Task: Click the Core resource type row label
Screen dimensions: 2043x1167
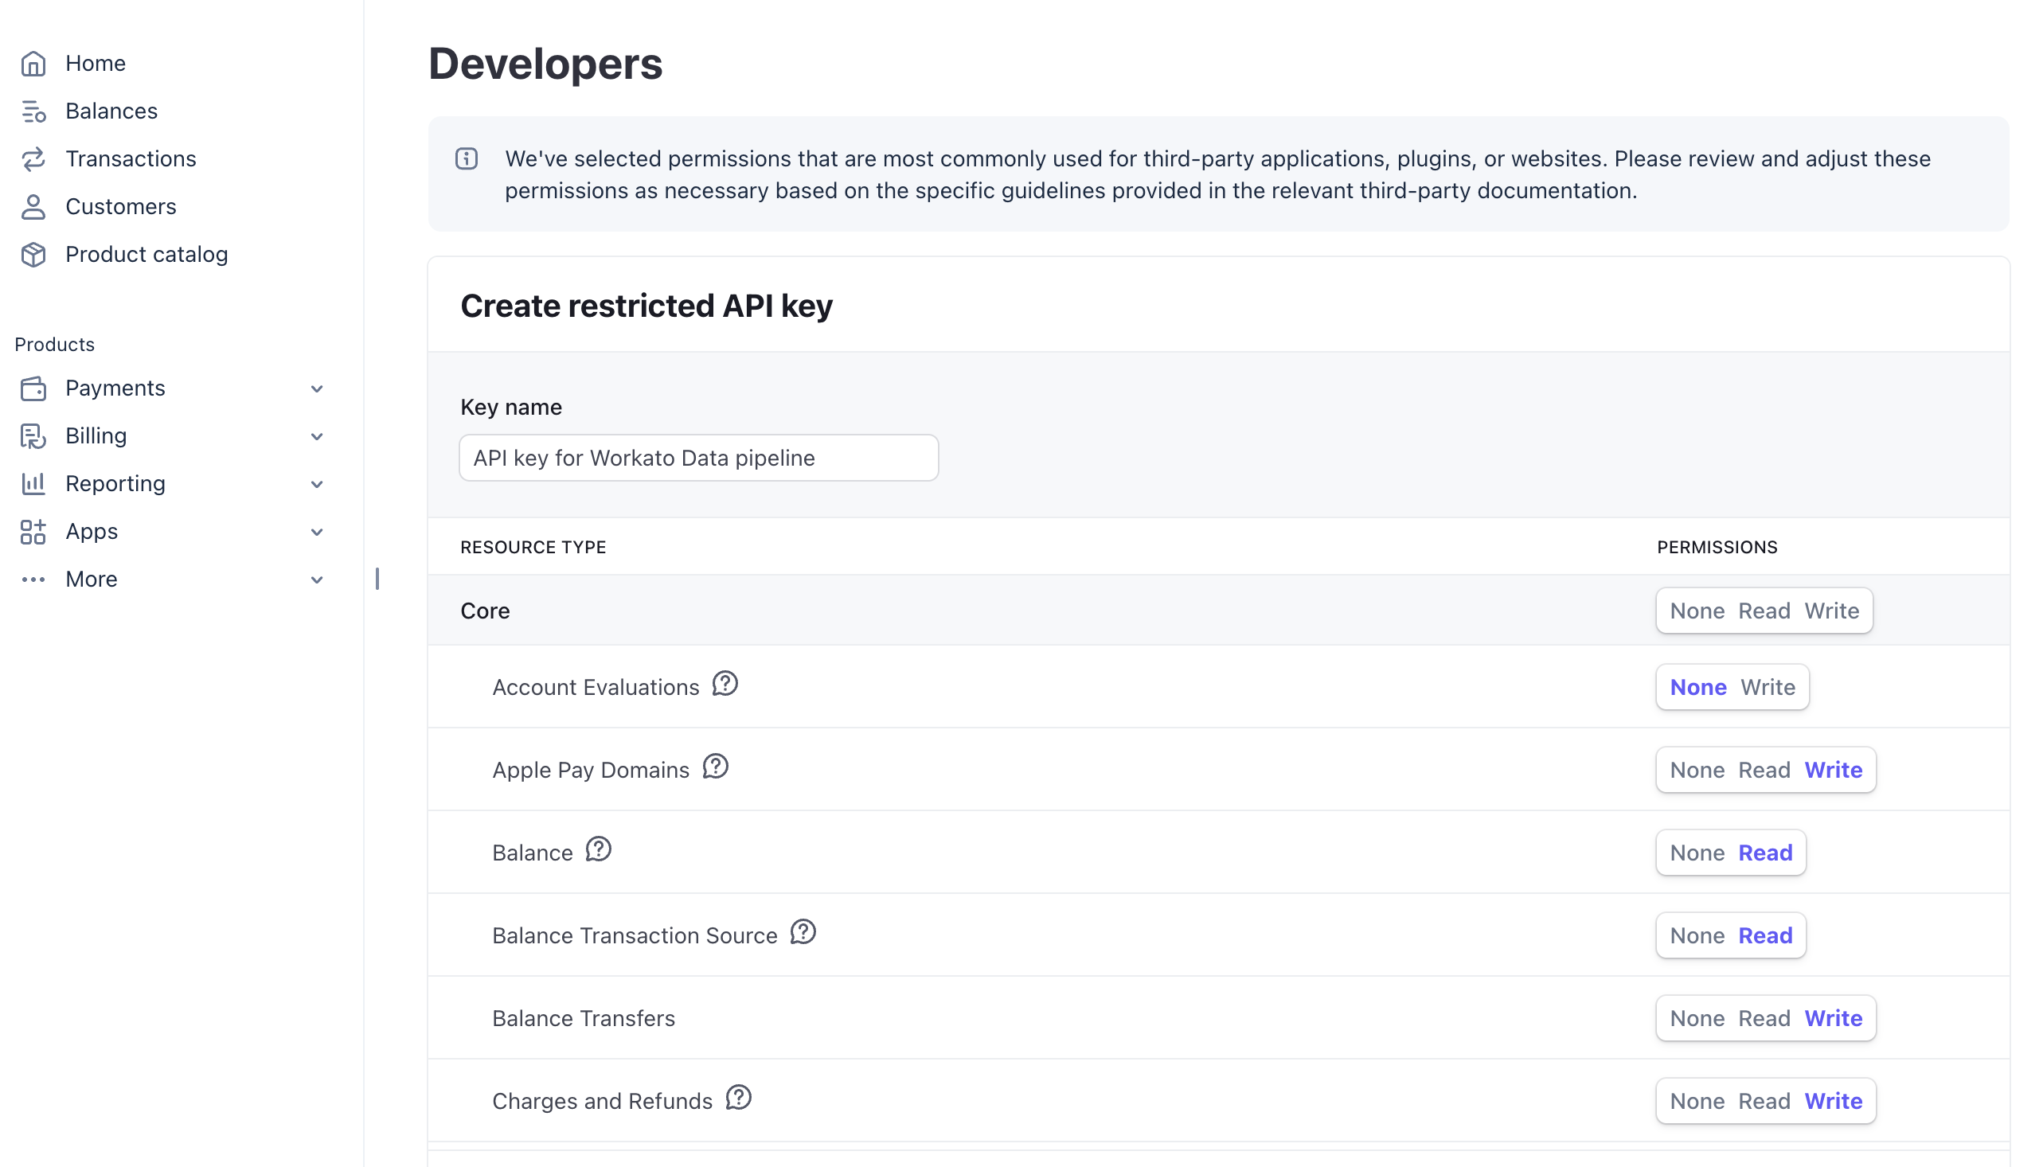Action: [x=485, y=611]
